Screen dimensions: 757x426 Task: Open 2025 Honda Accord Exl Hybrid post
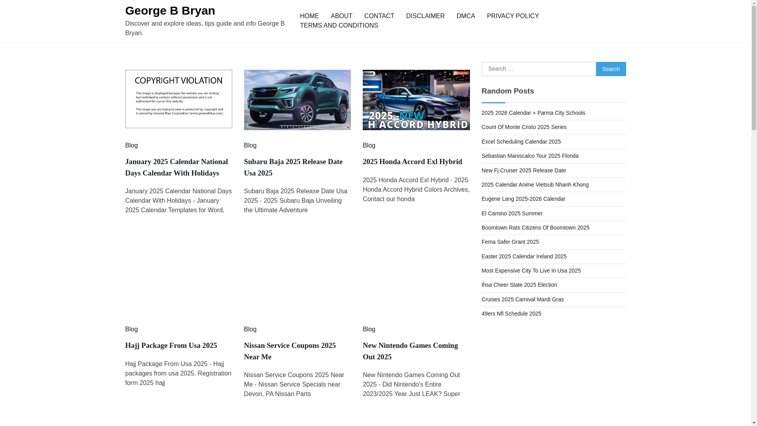click(x=412, y=162)
